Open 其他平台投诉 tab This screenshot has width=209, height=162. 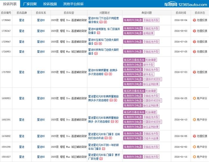click(73, 4)
